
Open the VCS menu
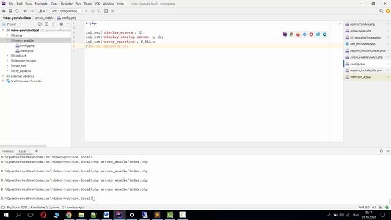(x=97, y=4)
